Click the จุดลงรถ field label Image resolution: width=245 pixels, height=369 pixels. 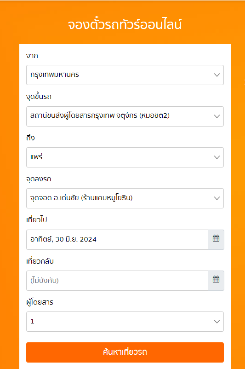(x=39, y=179)
